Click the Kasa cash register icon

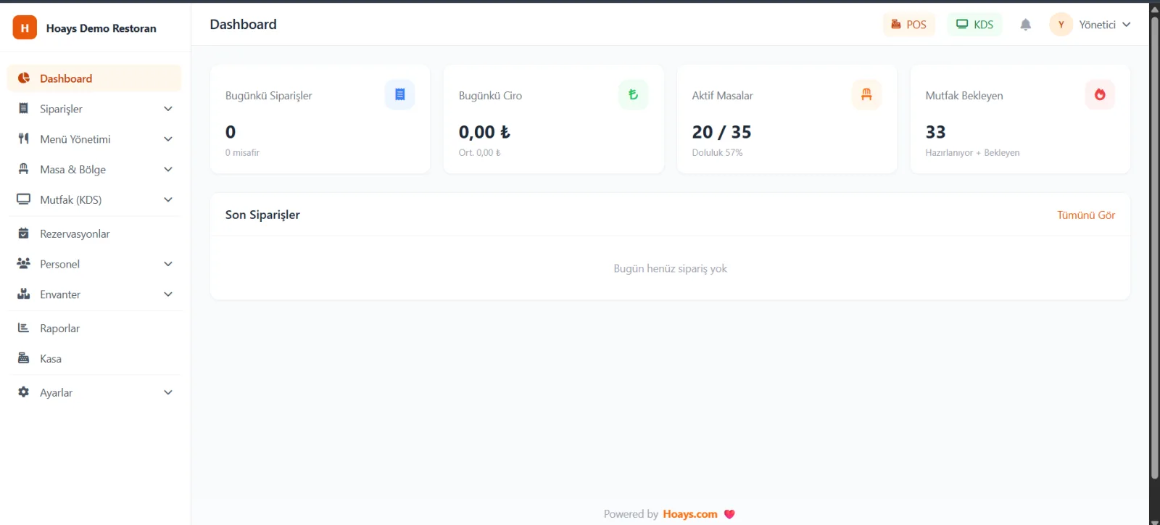pyautogui.click(x=23, y=358)
